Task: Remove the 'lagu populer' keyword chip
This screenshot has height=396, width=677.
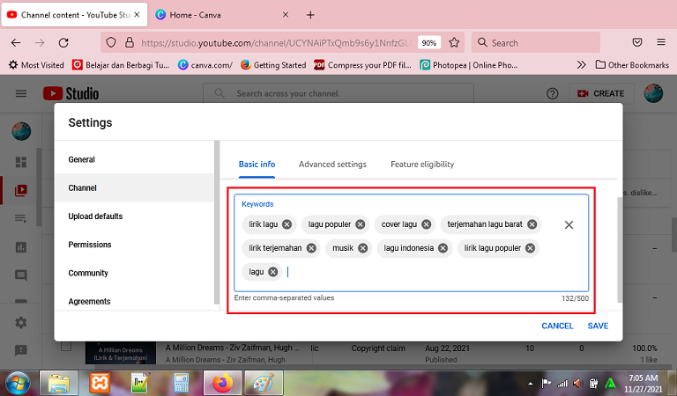Action: point(360,224)
